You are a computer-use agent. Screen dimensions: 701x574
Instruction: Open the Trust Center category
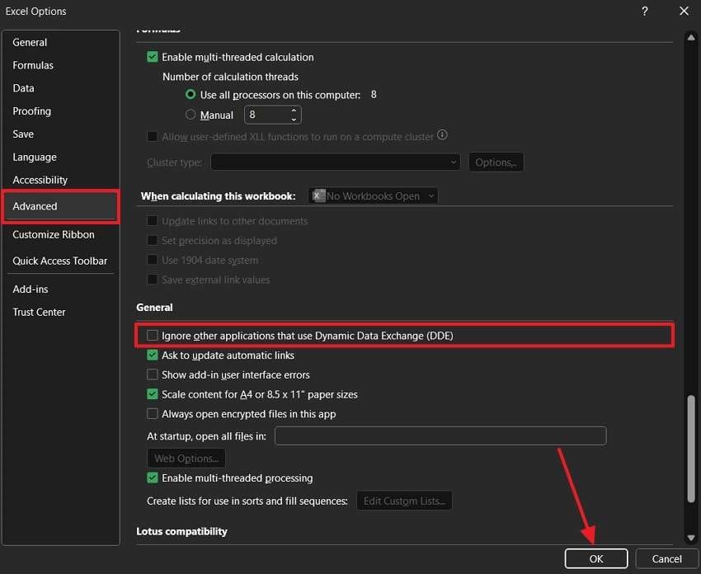coord(39,312)
